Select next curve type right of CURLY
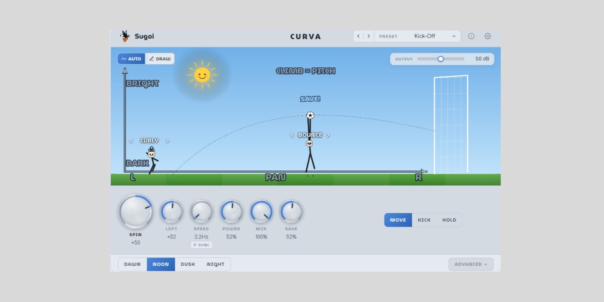604x302 pixels. click(x=167, y=141)
